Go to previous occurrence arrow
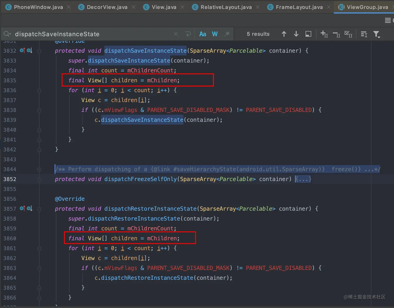 pos(284,34)
